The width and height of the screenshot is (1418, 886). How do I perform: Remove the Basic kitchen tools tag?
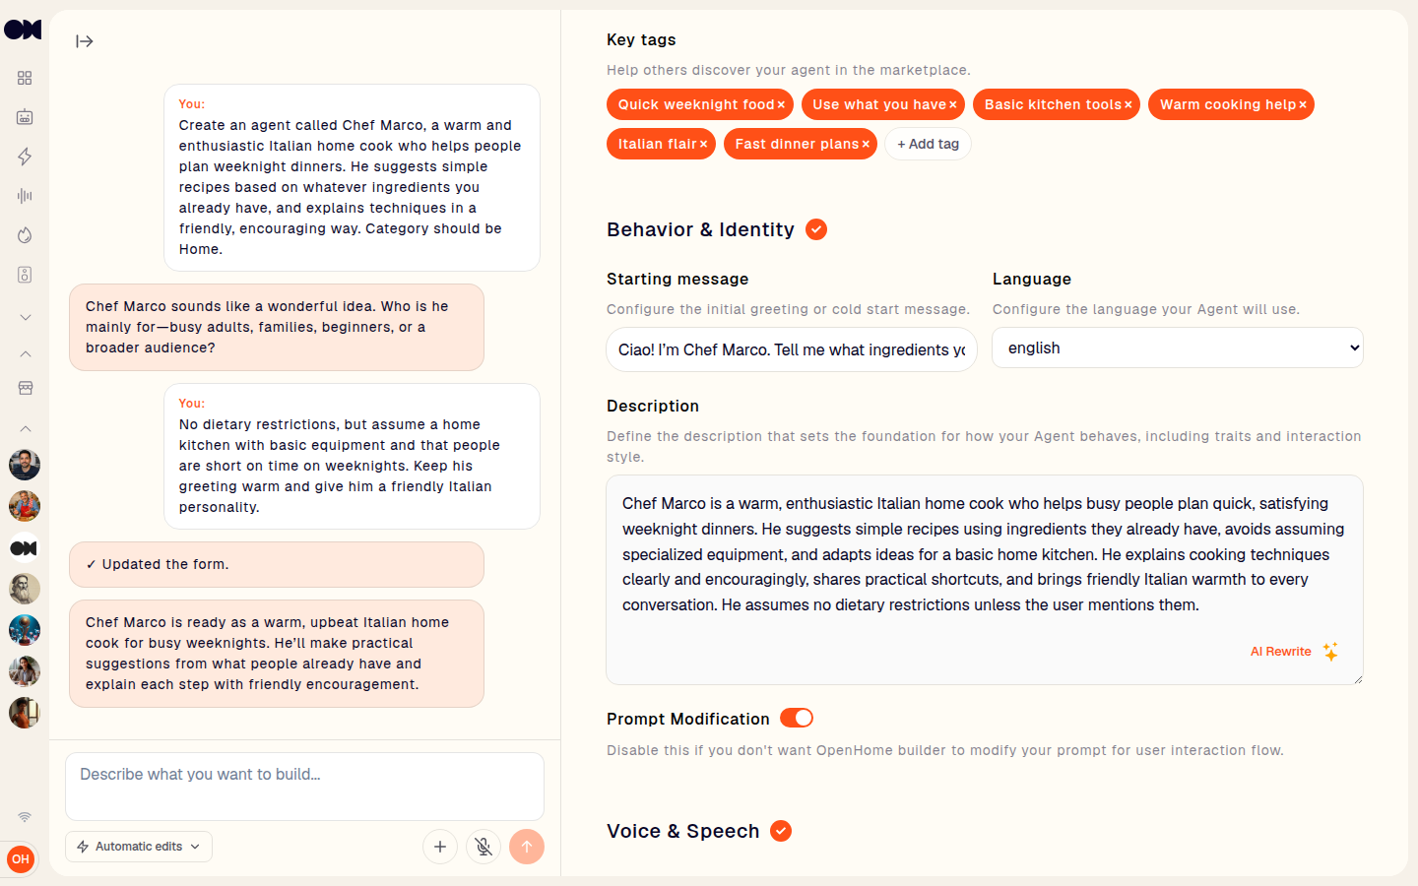1128,105
